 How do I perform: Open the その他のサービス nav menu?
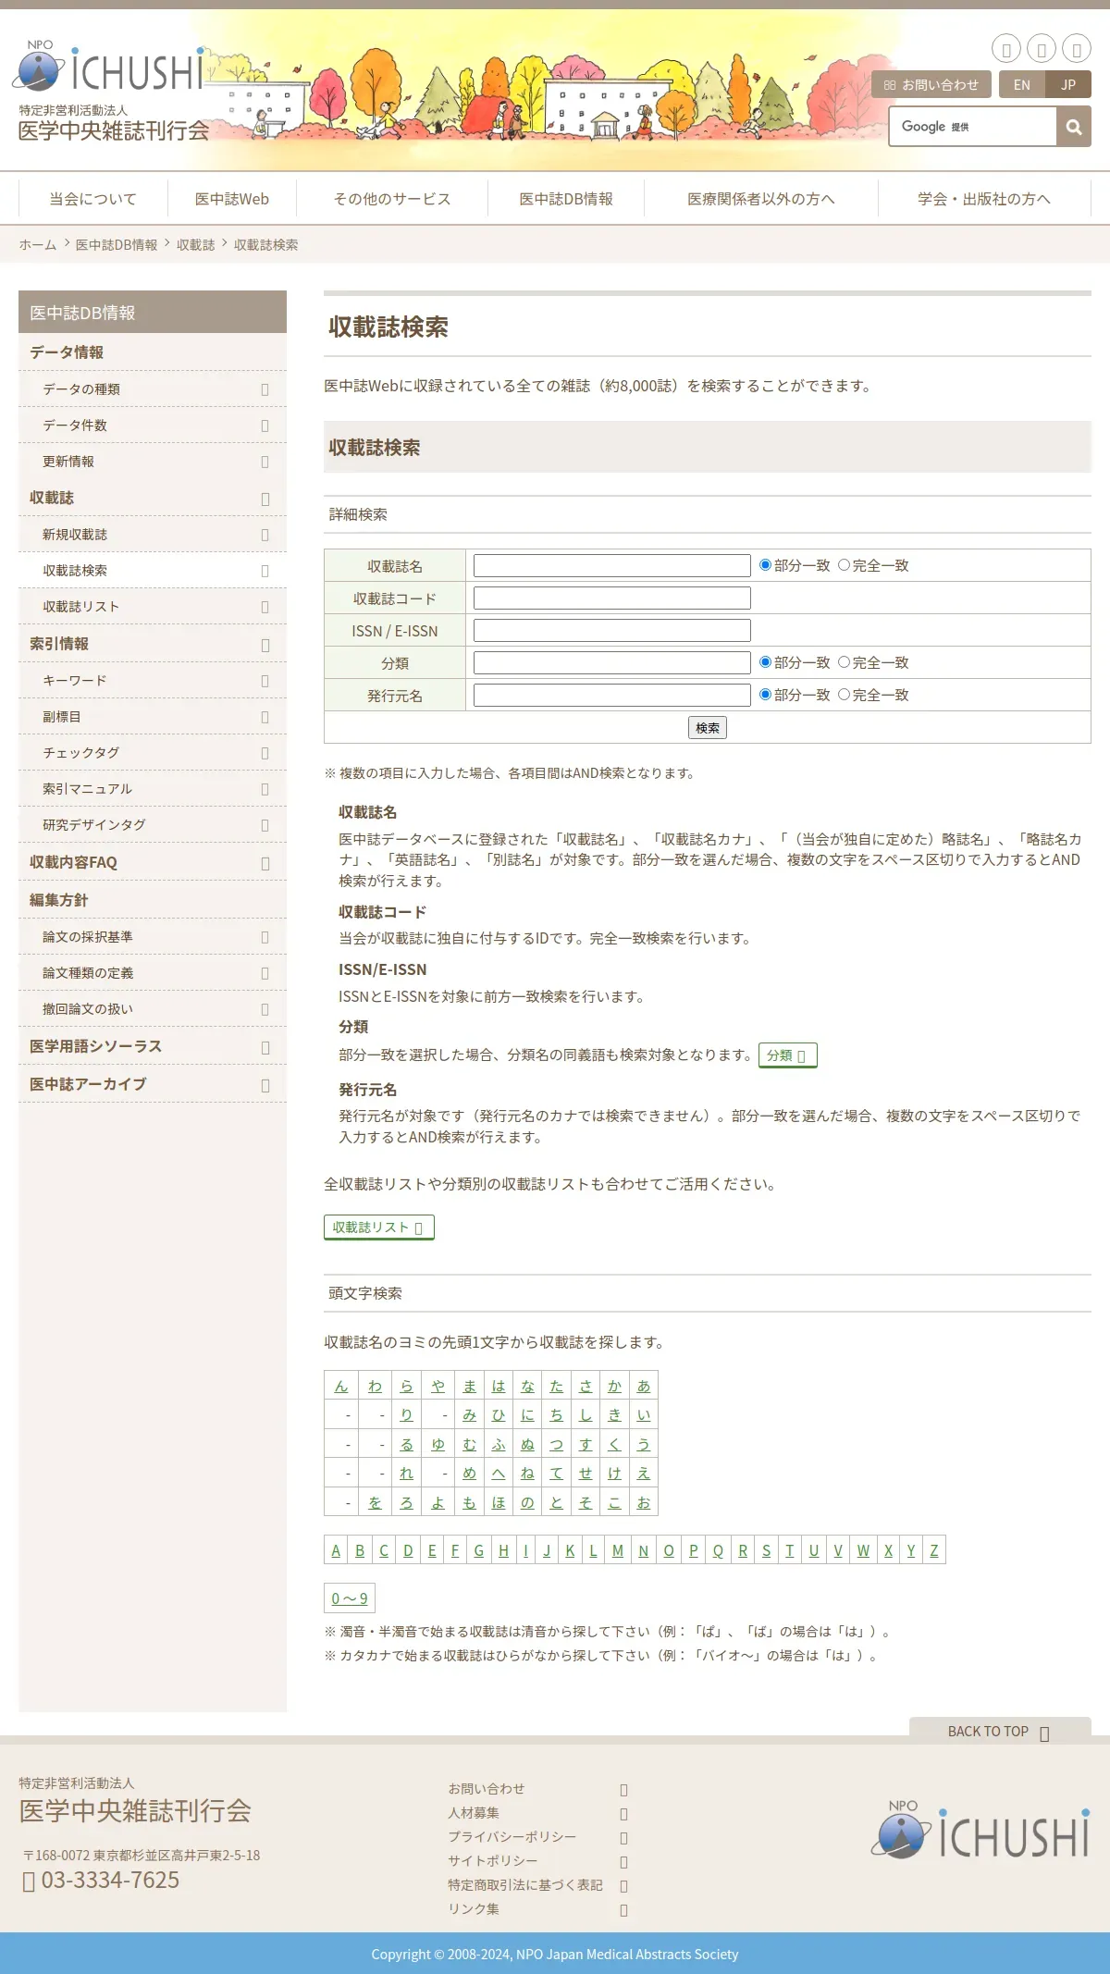point(392,199)
